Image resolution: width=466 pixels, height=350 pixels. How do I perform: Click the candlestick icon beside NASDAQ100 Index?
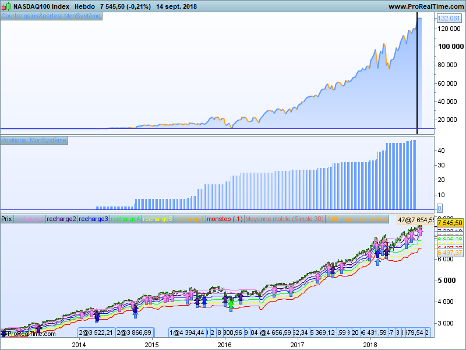(6, 6)
